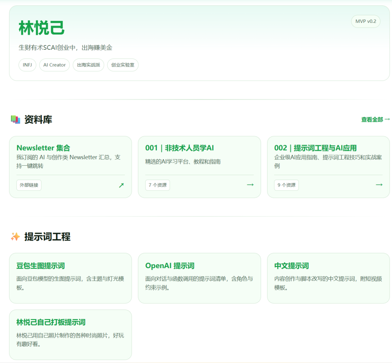
Task: Click description 企业级AI应用指南、提示词工程技巧和实战案例
Action: point(328,161)
